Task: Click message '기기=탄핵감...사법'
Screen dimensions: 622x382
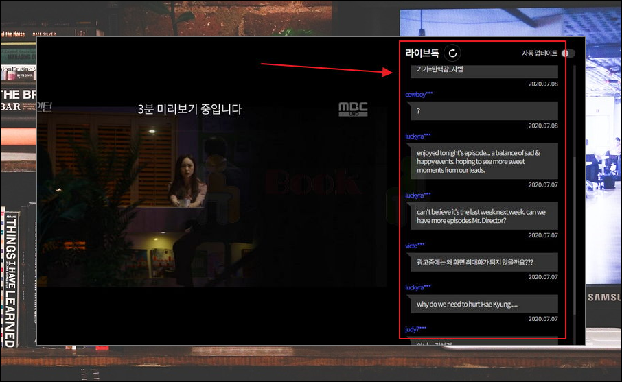Action: [484, 71]
